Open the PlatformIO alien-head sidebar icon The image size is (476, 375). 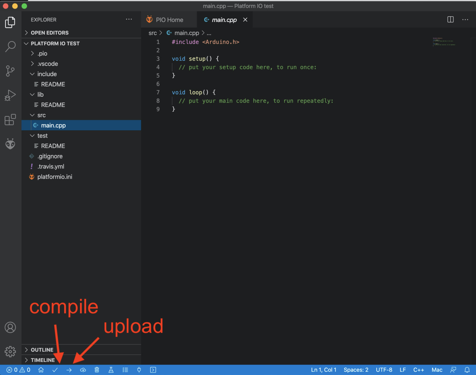point(10,144)
